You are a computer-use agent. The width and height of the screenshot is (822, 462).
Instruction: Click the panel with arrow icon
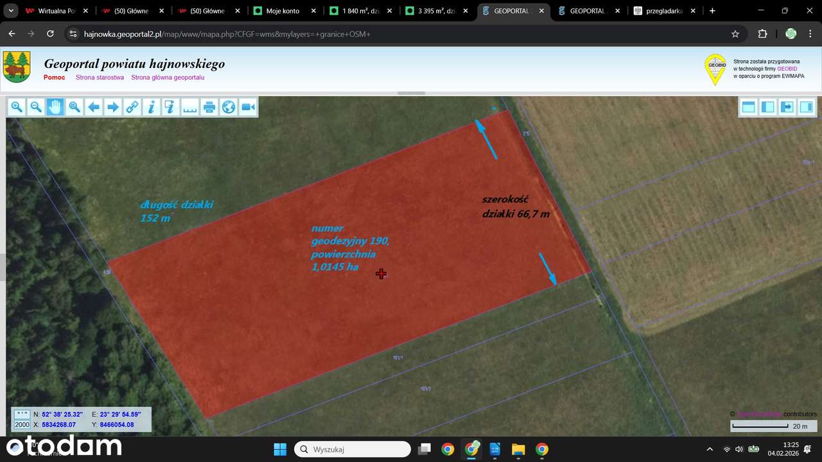pyautogui.click(x=787, y=107)
